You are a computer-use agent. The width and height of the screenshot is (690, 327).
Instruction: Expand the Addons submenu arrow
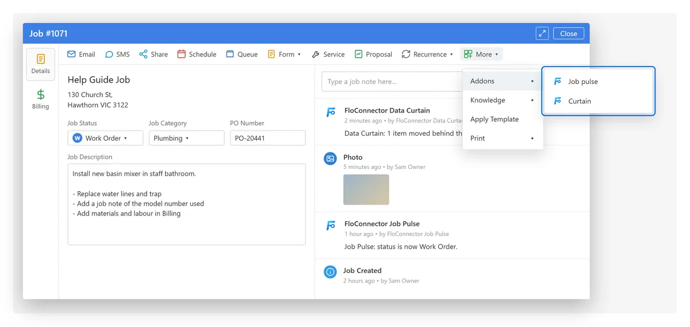point(532,81)
